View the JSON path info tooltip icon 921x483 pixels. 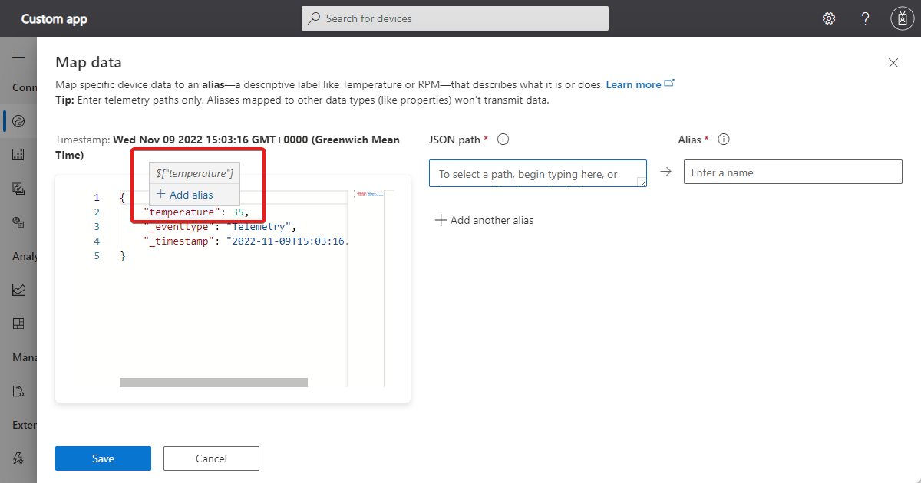point(503,139)
